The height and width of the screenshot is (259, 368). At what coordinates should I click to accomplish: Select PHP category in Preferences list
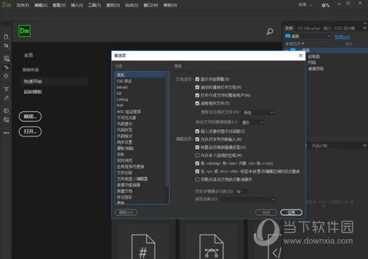click(x=120, y=106)
